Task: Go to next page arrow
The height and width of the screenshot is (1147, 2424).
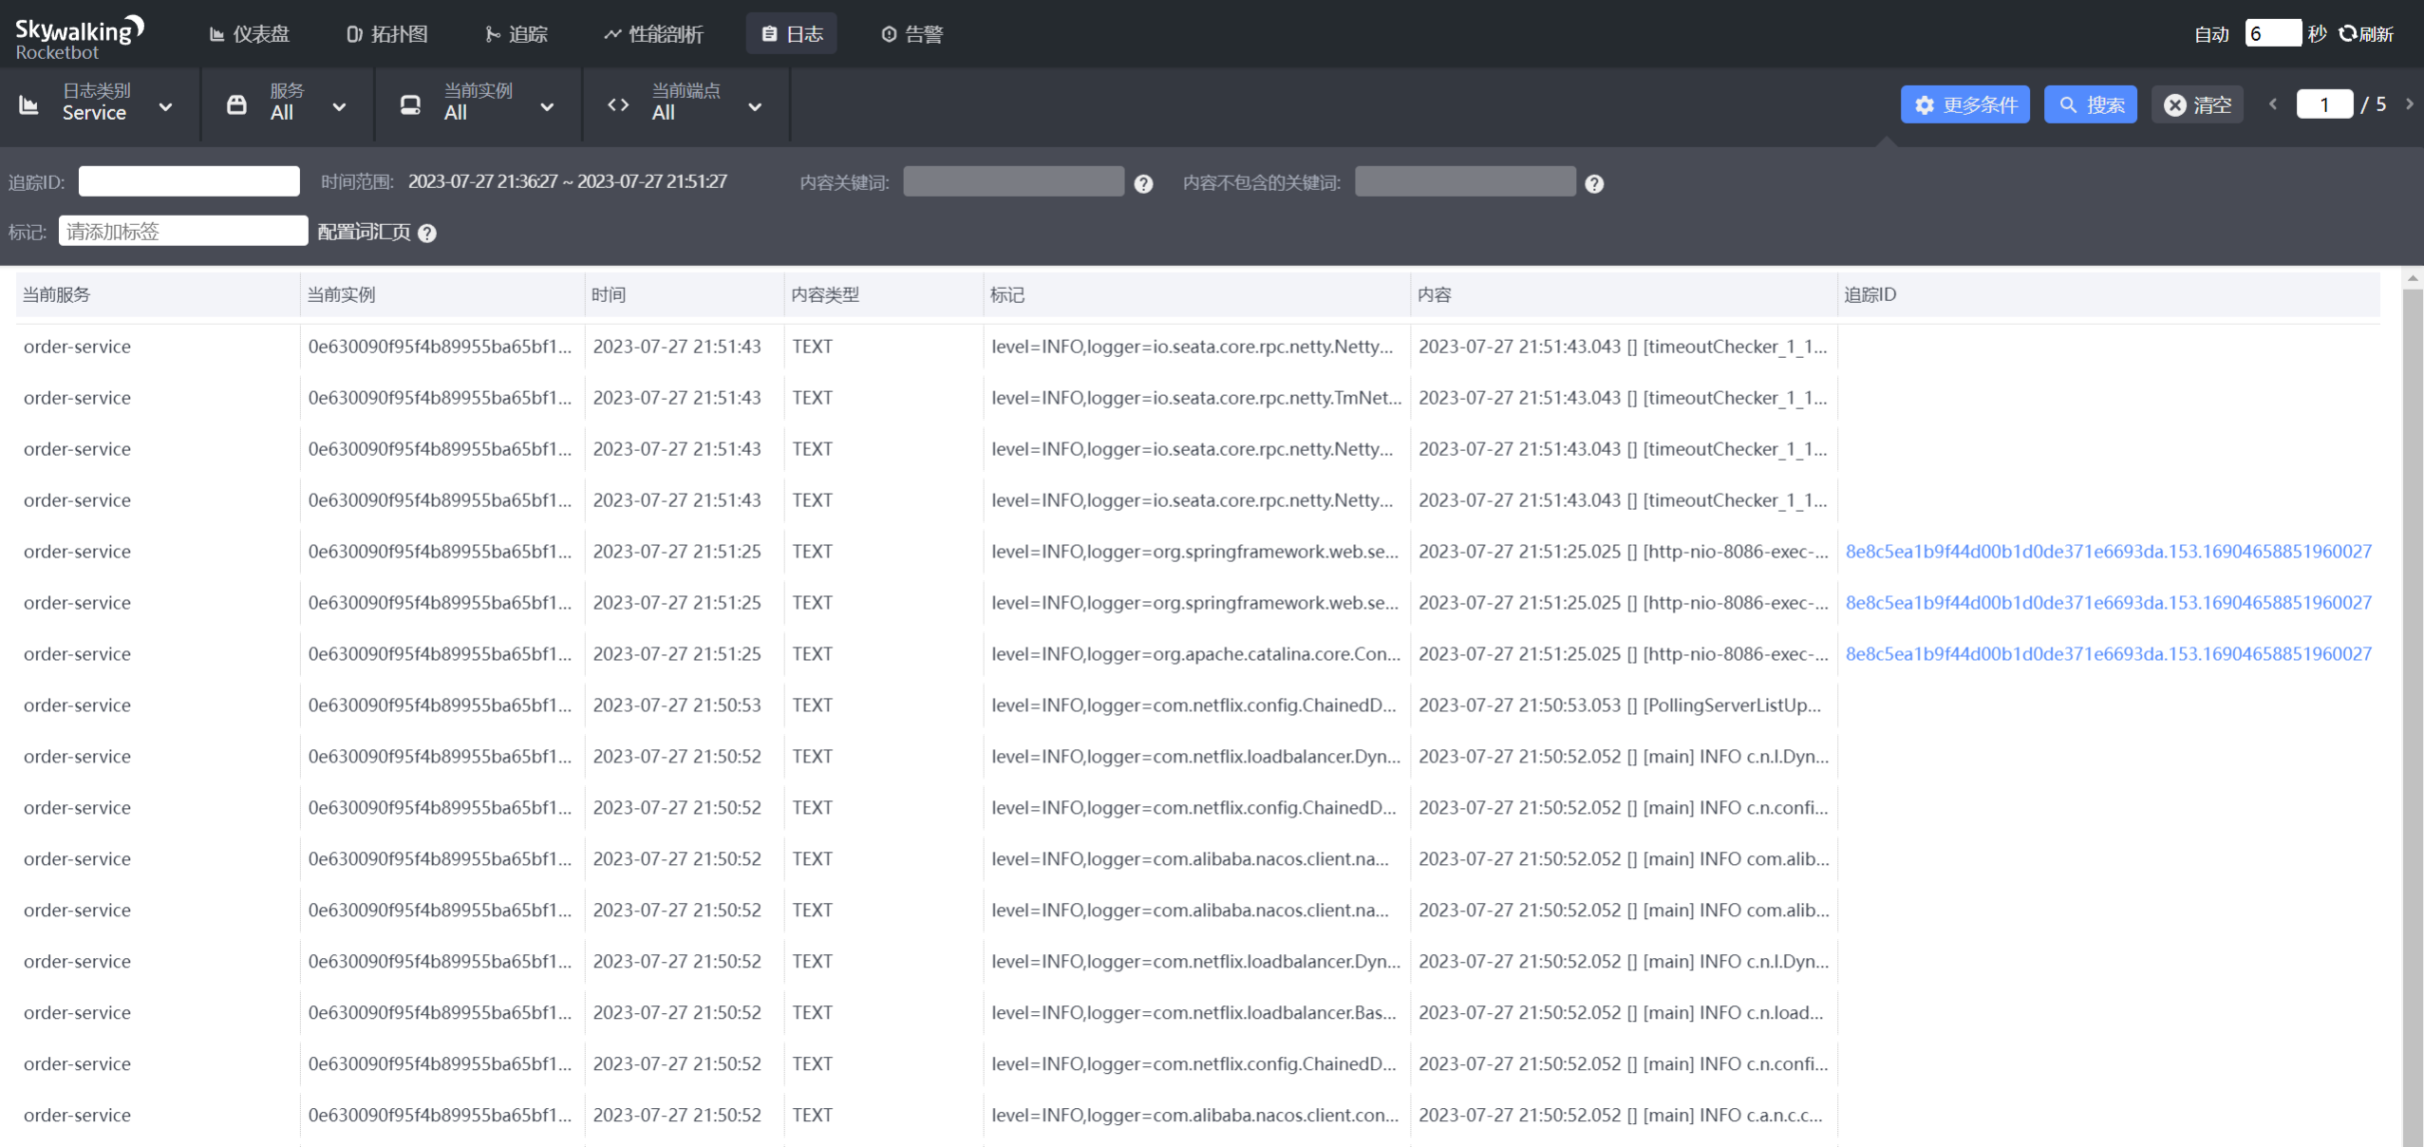Action: [x=2410, y=104]
